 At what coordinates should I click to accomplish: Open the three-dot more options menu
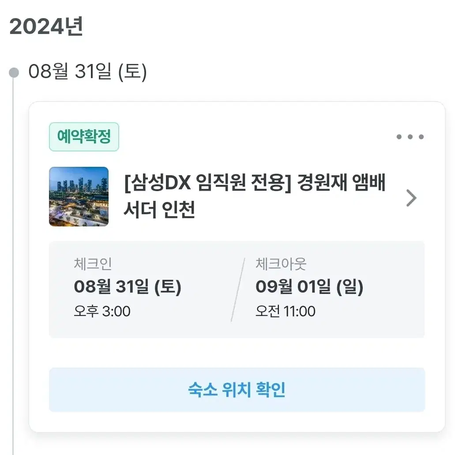click(410, 137)
